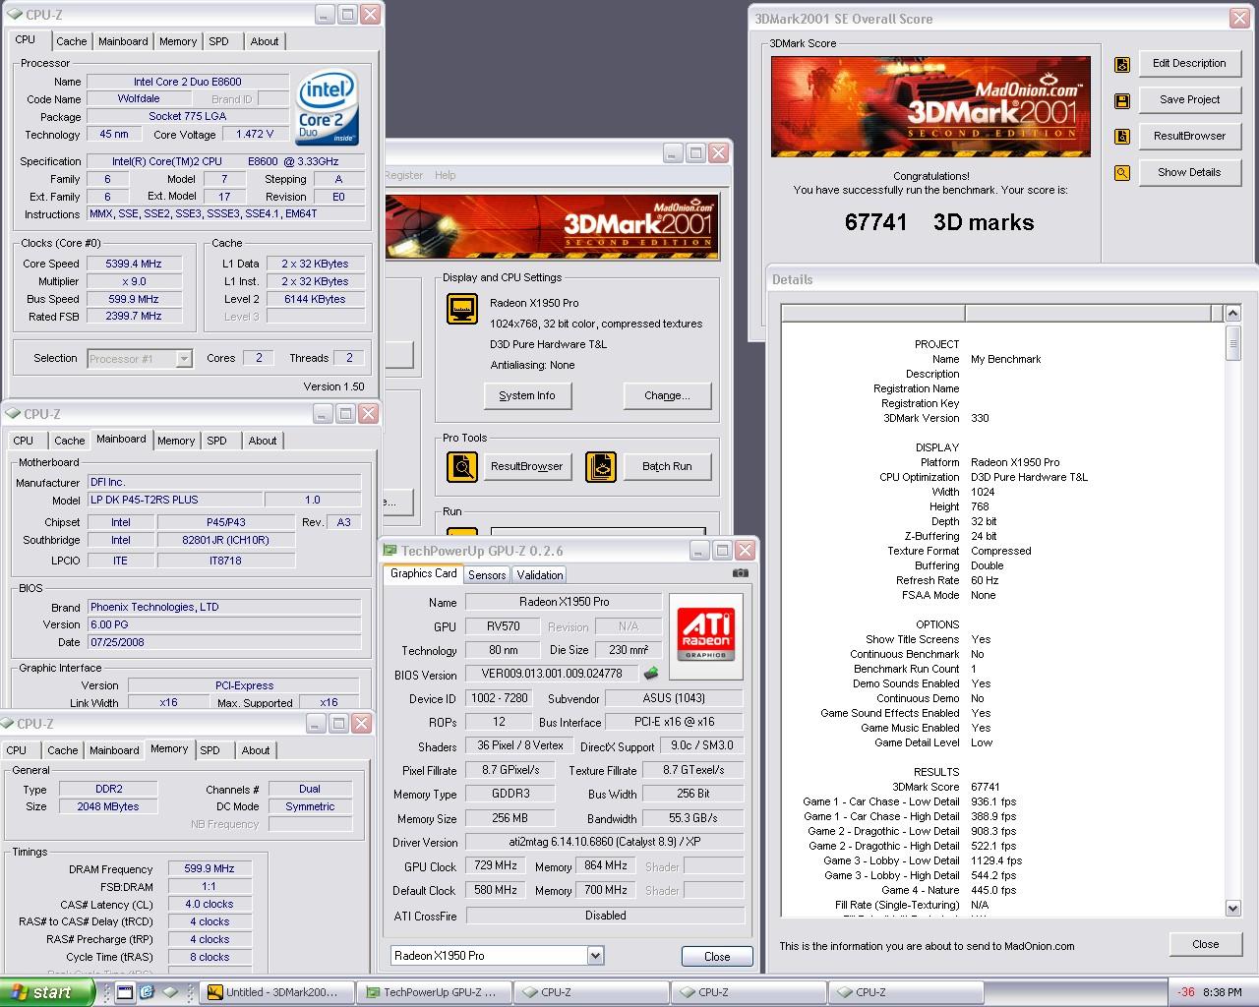Click the MadOnion 3DMark2001 banner in score window
The height and width of the screenshot is (1007, 1259).
[x=930, y=106]
